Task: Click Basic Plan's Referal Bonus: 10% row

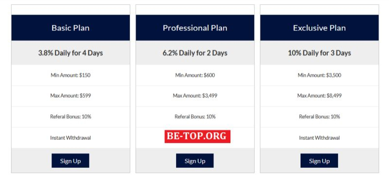Action: click(71, 117)
